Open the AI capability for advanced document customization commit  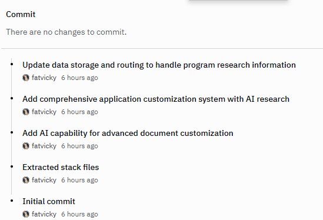128,133
